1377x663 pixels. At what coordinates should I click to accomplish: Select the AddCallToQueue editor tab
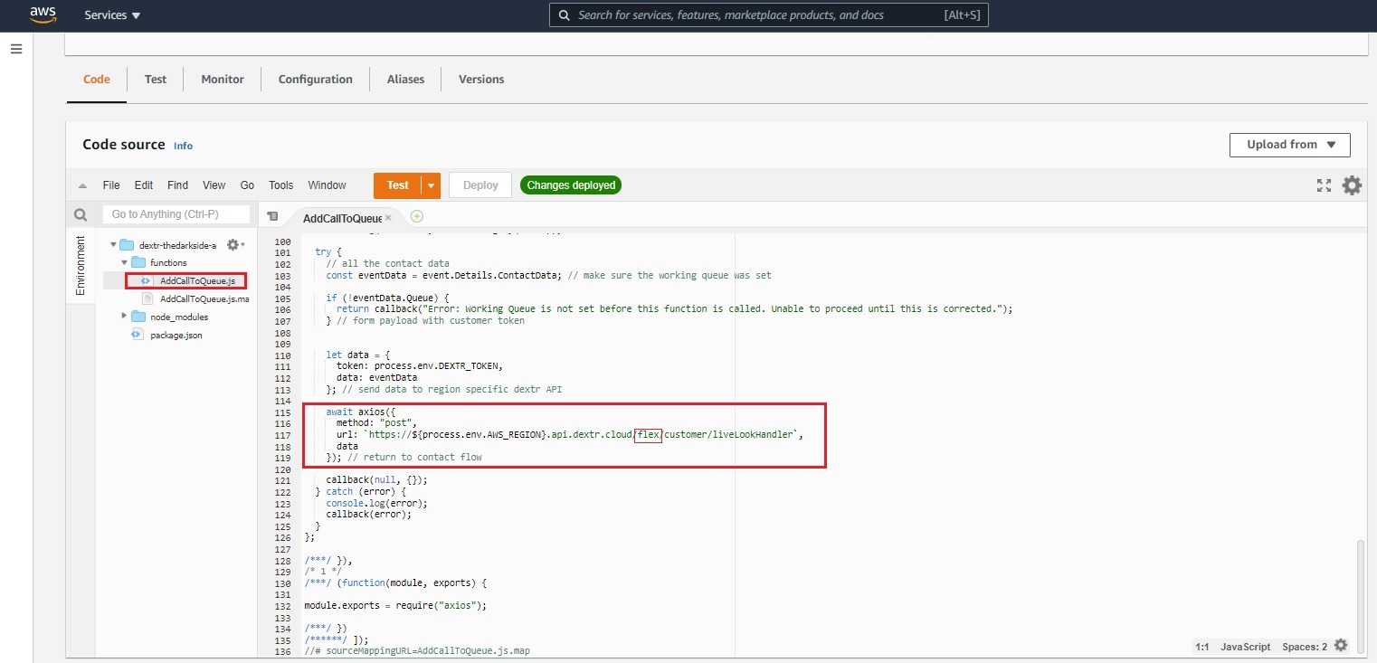[343, 218]
